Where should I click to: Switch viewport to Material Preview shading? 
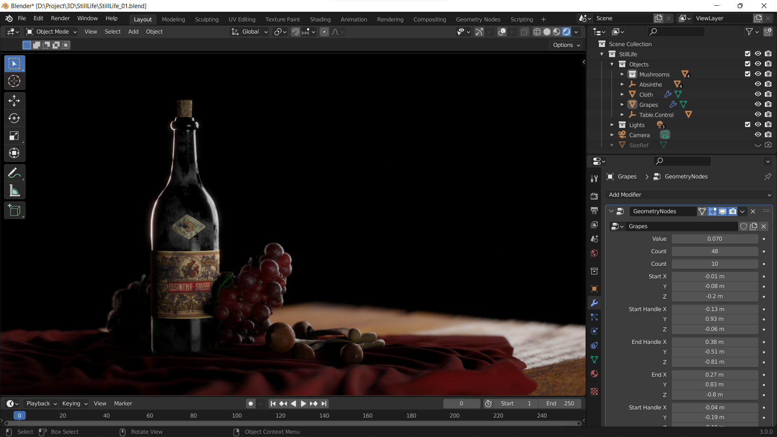click(x=556, y=32)
